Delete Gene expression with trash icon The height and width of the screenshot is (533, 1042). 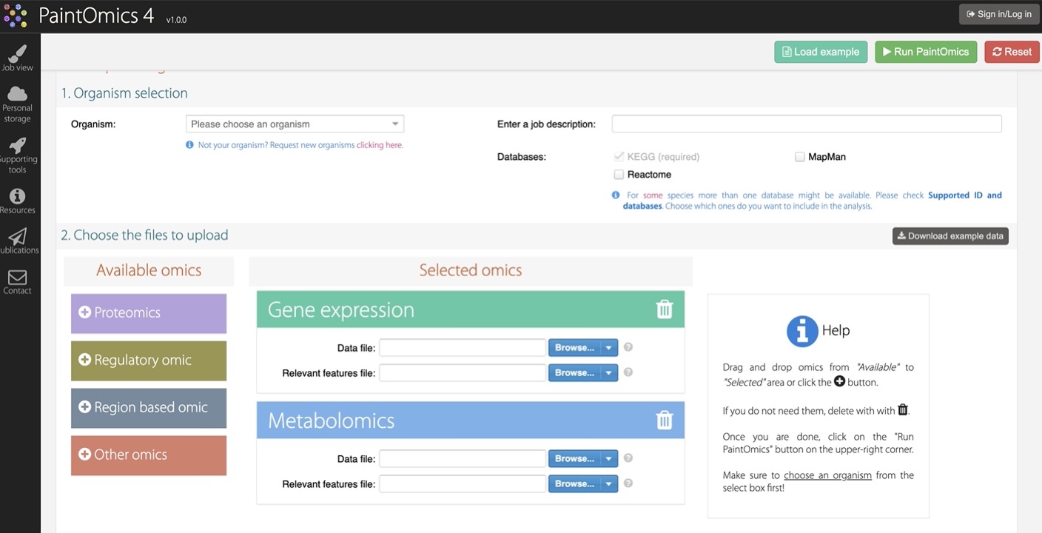665,309
